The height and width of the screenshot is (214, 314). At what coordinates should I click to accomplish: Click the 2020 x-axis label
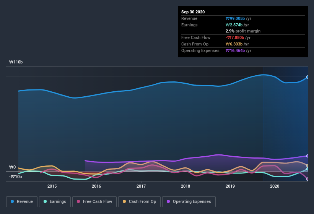[275, 186]
